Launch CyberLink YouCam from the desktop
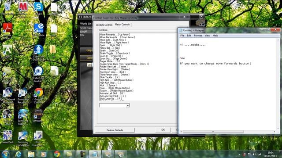 point(38,74)
